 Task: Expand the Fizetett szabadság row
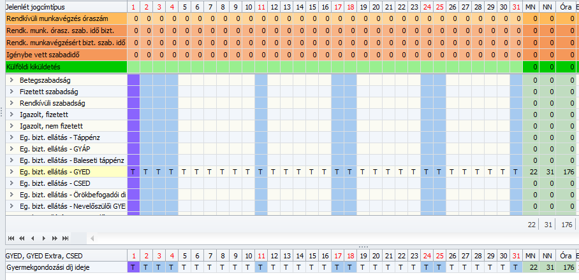click(x=11, y=92)
